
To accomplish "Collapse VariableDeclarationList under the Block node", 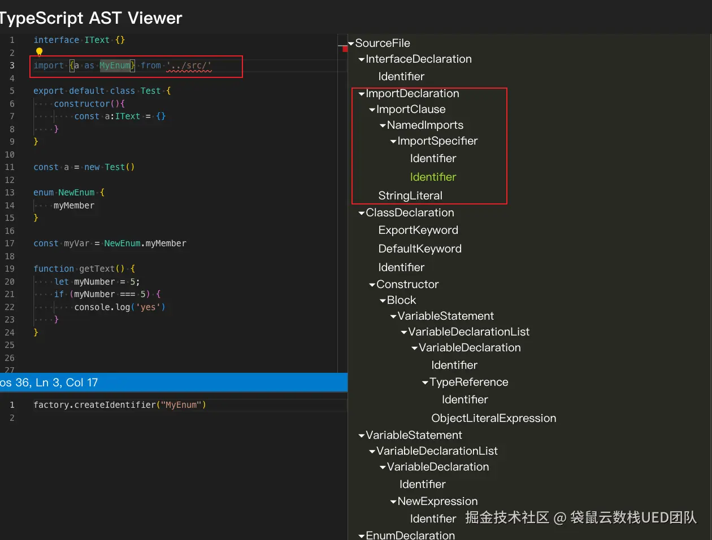I will tap(404, 332).
